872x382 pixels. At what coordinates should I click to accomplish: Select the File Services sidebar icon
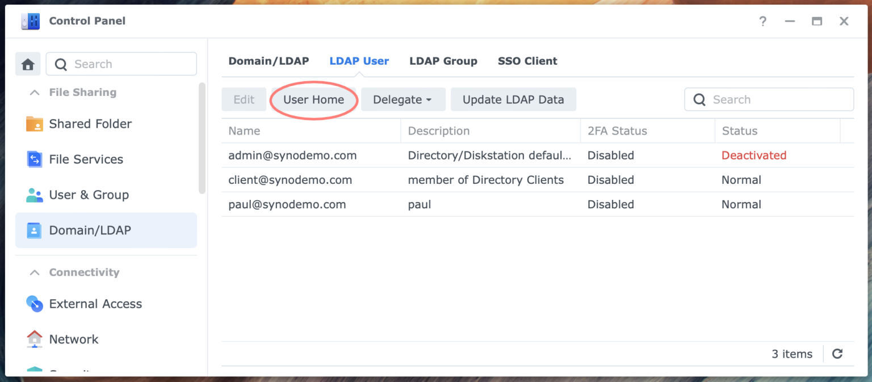35,159
